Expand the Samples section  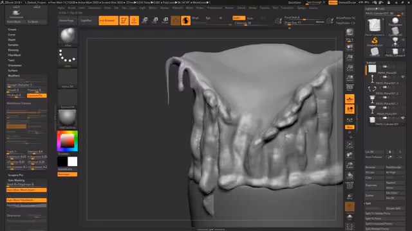[x=13, y=45]
